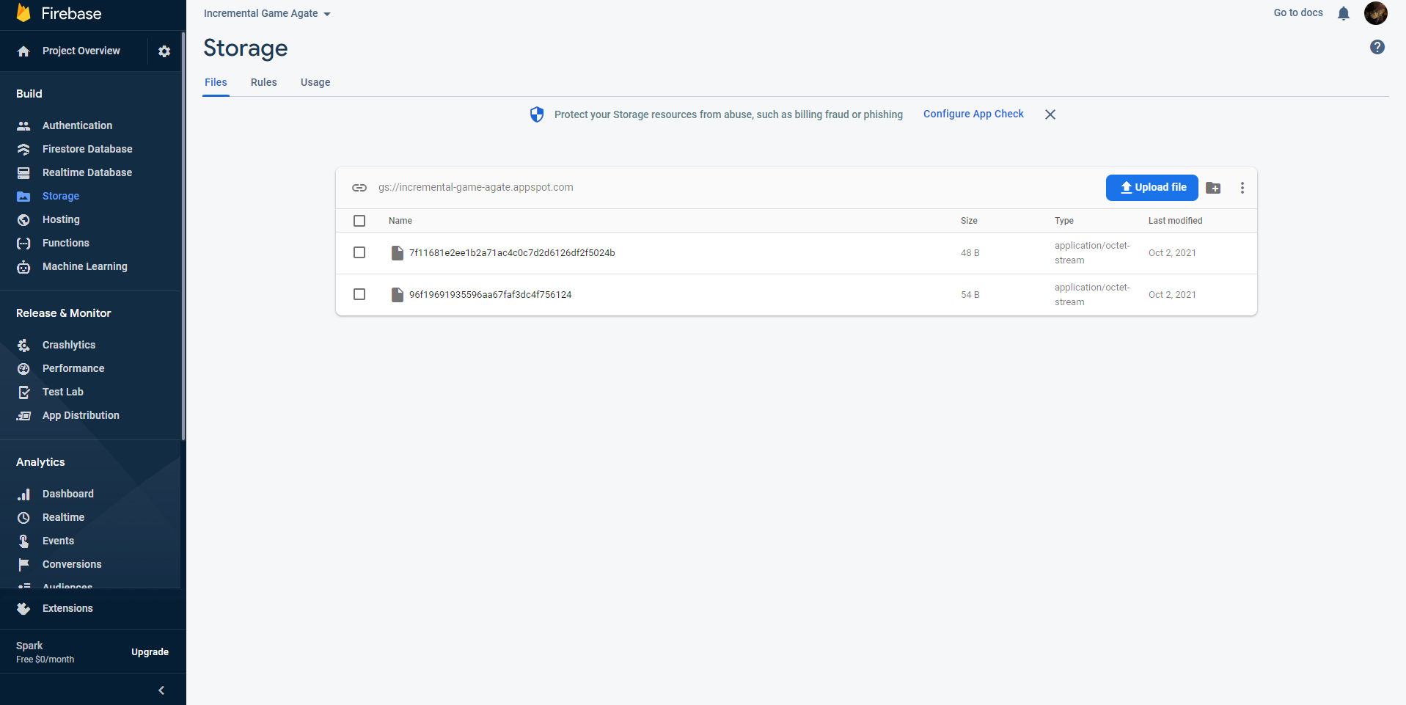Check the file starting with 7f11681

[x=359, y=252]
